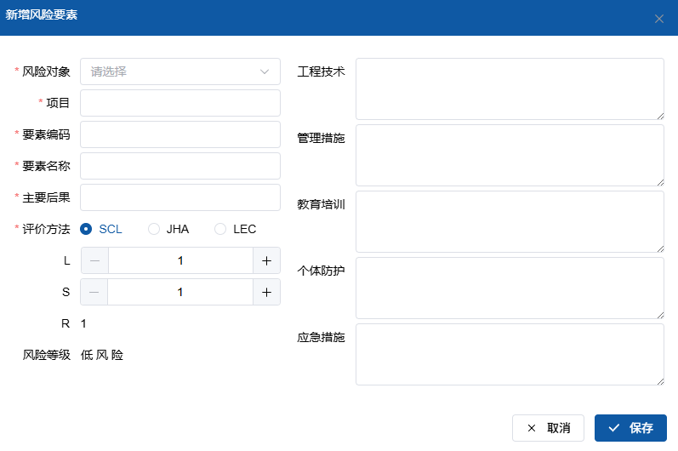Click the 教育培训 text area

tap(509, 221)
